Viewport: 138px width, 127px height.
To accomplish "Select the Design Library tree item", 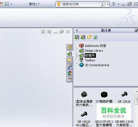I will pyautogui.click(x=94, y=51).
